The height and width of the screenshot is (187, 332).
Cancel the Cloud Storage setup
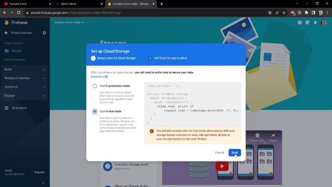coord(219,153)
